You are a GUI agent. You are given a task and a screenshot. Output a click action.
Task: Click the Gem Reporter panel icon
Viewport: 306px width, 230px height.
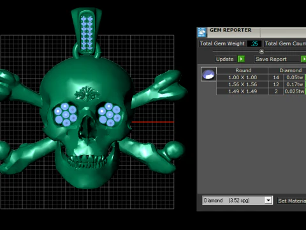[201, 33]
